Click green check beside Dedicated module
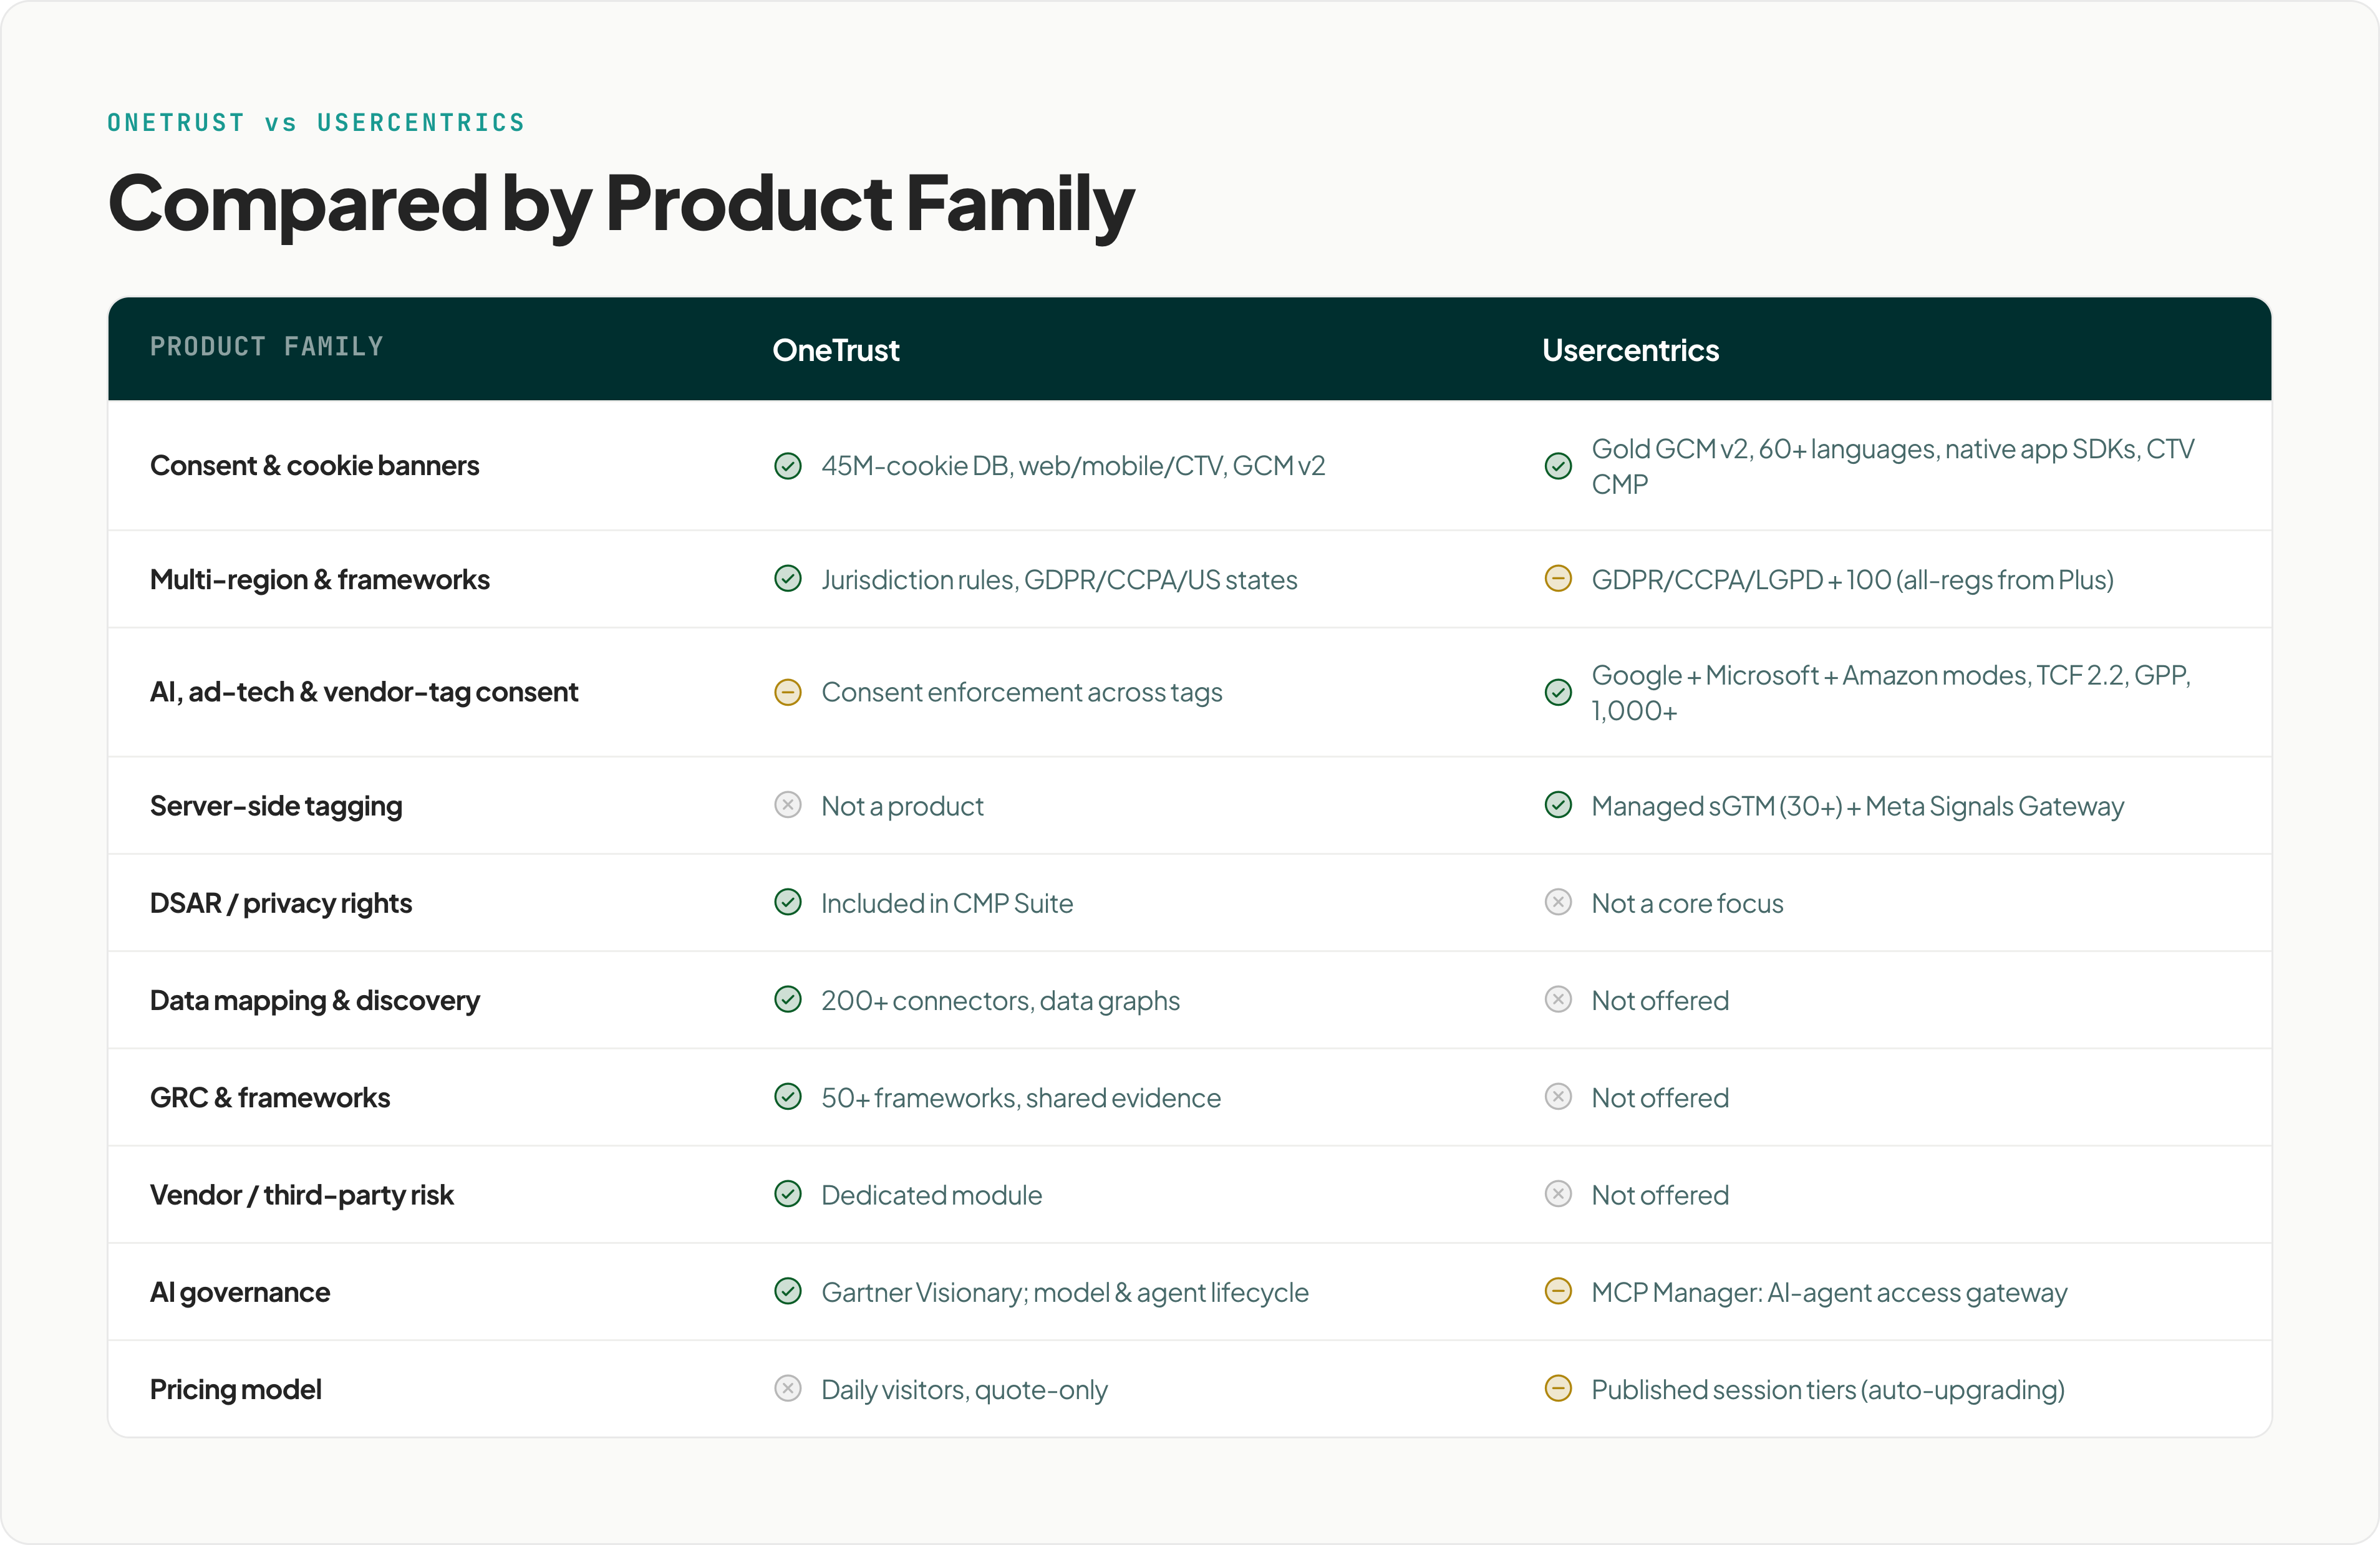The width and height of the screenshot is (2380, 1545). point(788,1194)
